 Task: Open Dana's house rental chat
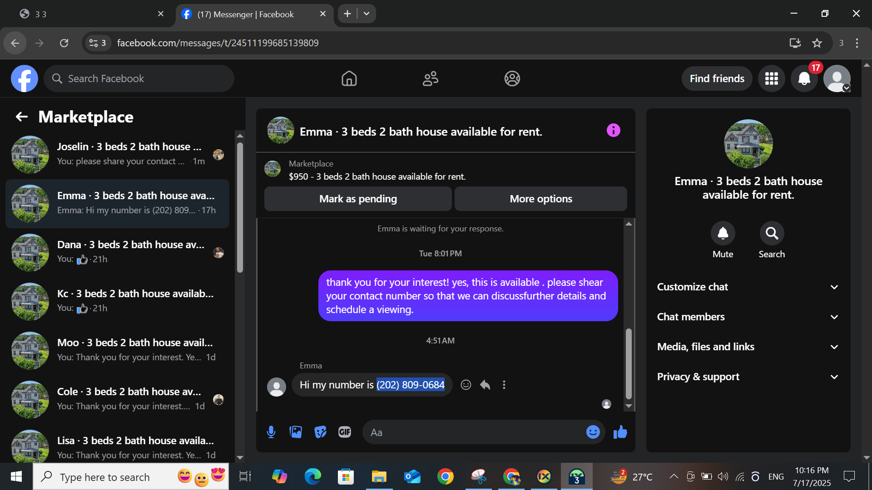pyautogui.click(x=117, y=252)
